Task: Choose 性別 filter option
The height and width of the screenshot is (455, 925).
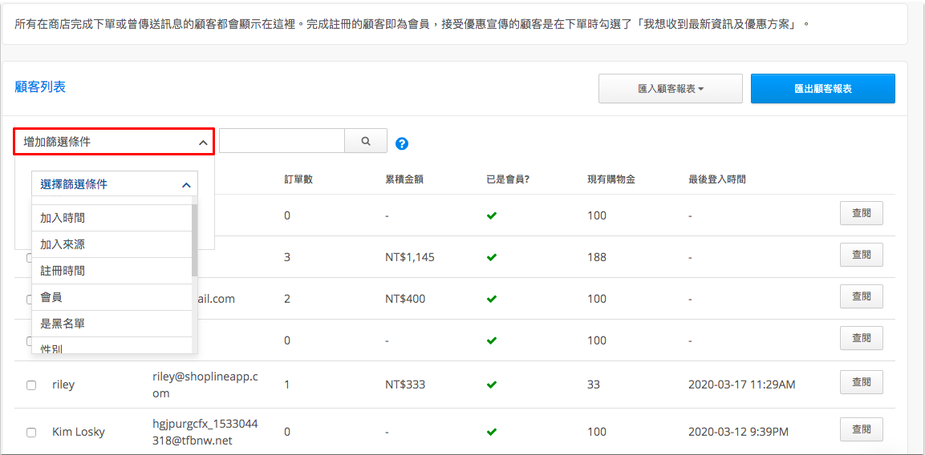Action: coord(112,346)
